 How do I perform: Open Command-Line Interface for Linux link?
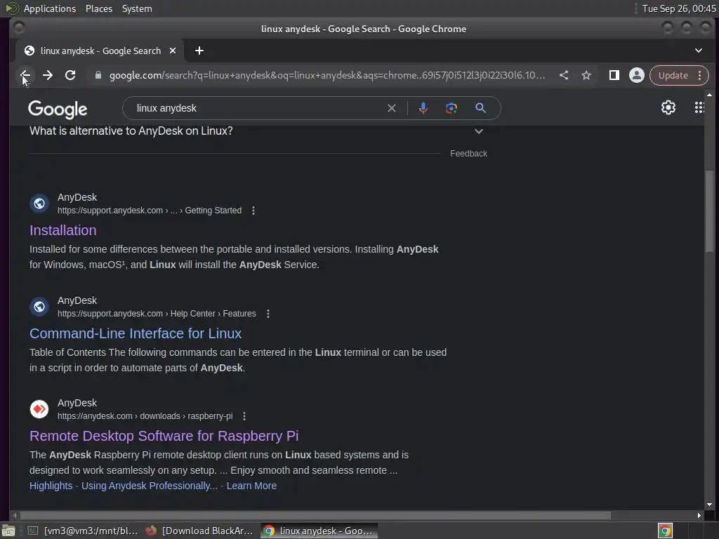point(136,333)
